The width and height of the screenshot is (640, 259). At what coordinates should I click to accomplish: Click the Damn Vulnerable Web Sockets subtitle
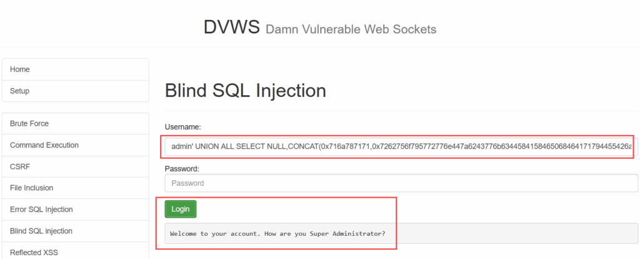click(x=351, y=29)
